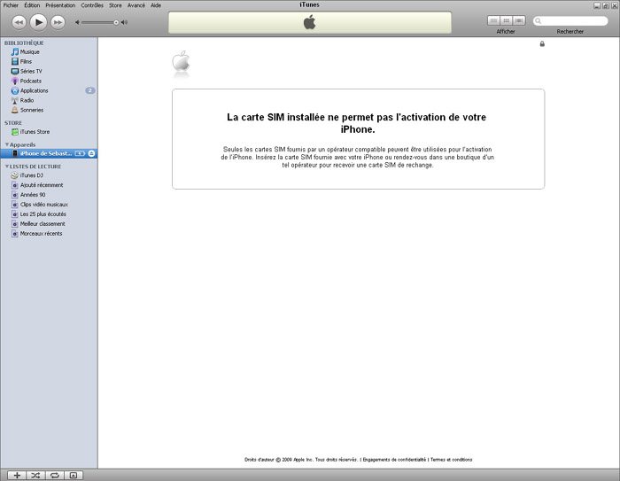Click the SIM activation error headline

(357, 123)
